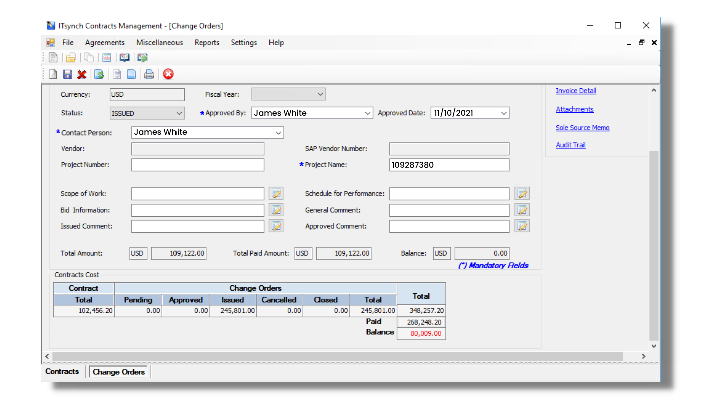Click the Save icon on the toolbar
Screen dimensions: 702x401
pyautogui.click(x=67, y=74)
